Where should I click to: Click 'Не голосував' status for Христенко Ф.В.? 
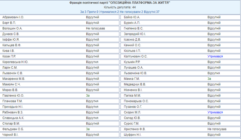point(217,129)
